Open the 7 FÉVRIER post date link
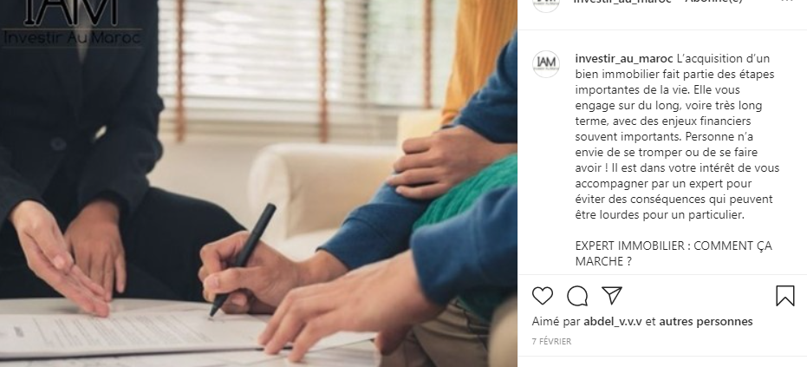The height and width of the screenshot is (367, 807). (x=551, y=341)
